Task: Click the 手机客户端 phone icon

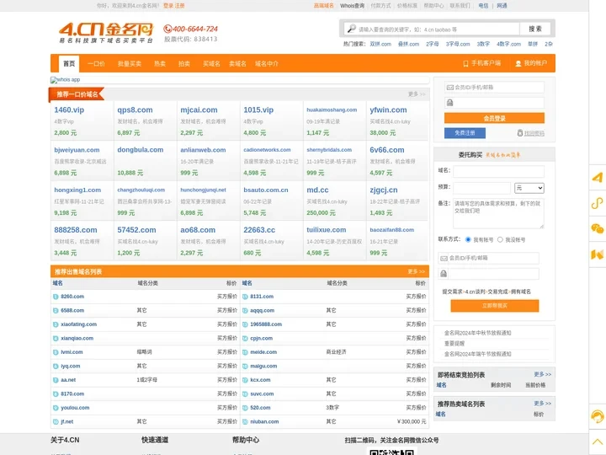Action: (465, 63)
